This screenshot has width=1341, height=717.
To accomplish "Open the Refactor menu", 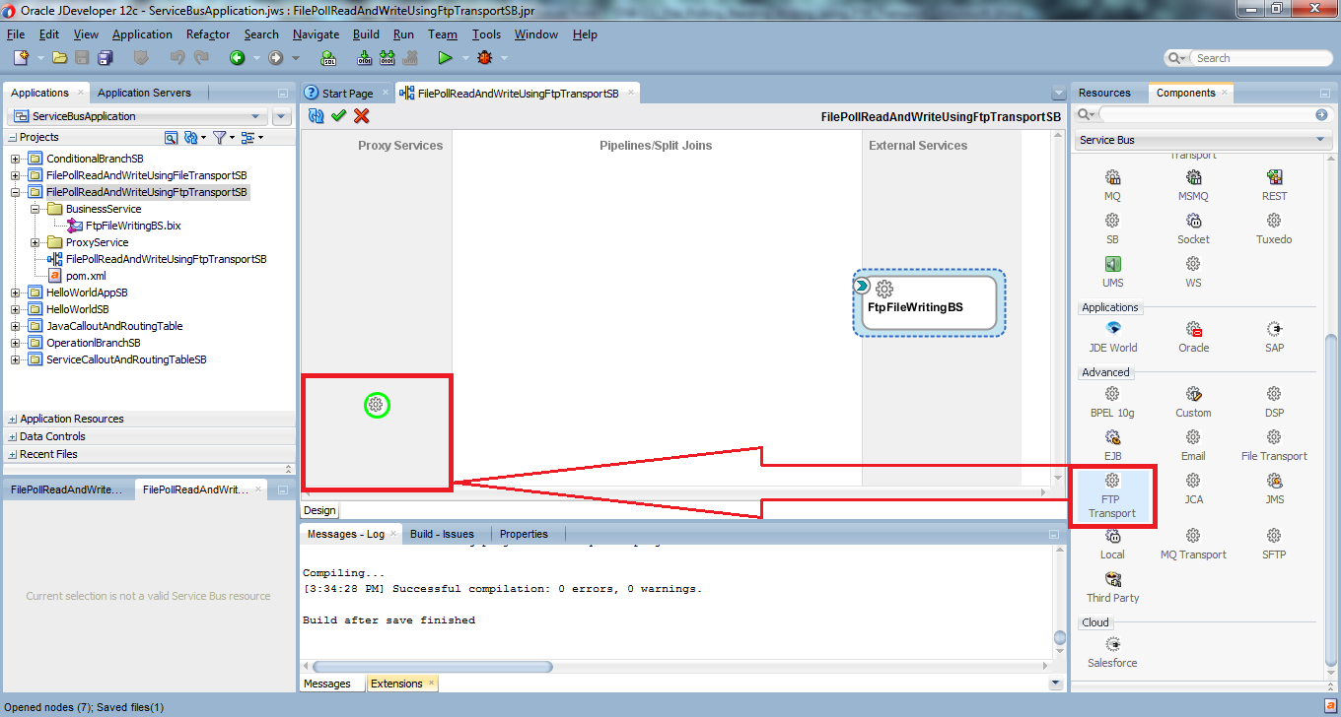I will click(207, 33).
